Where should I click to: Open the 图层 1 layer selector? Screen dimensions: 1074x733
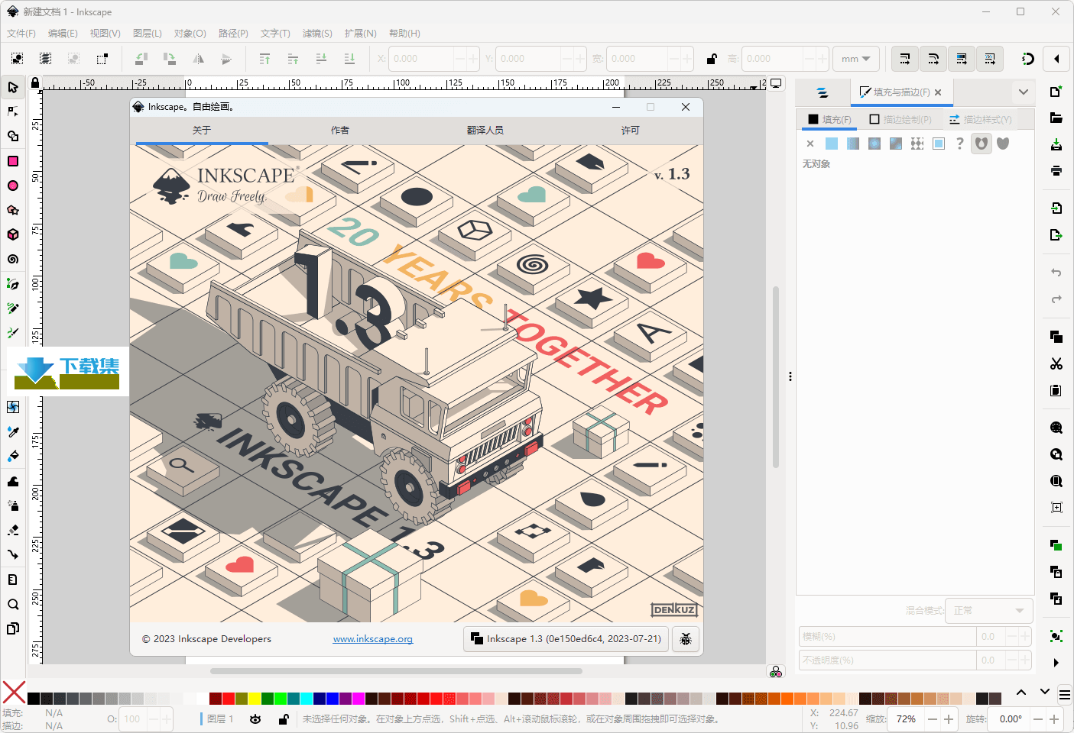pos(219,719)
